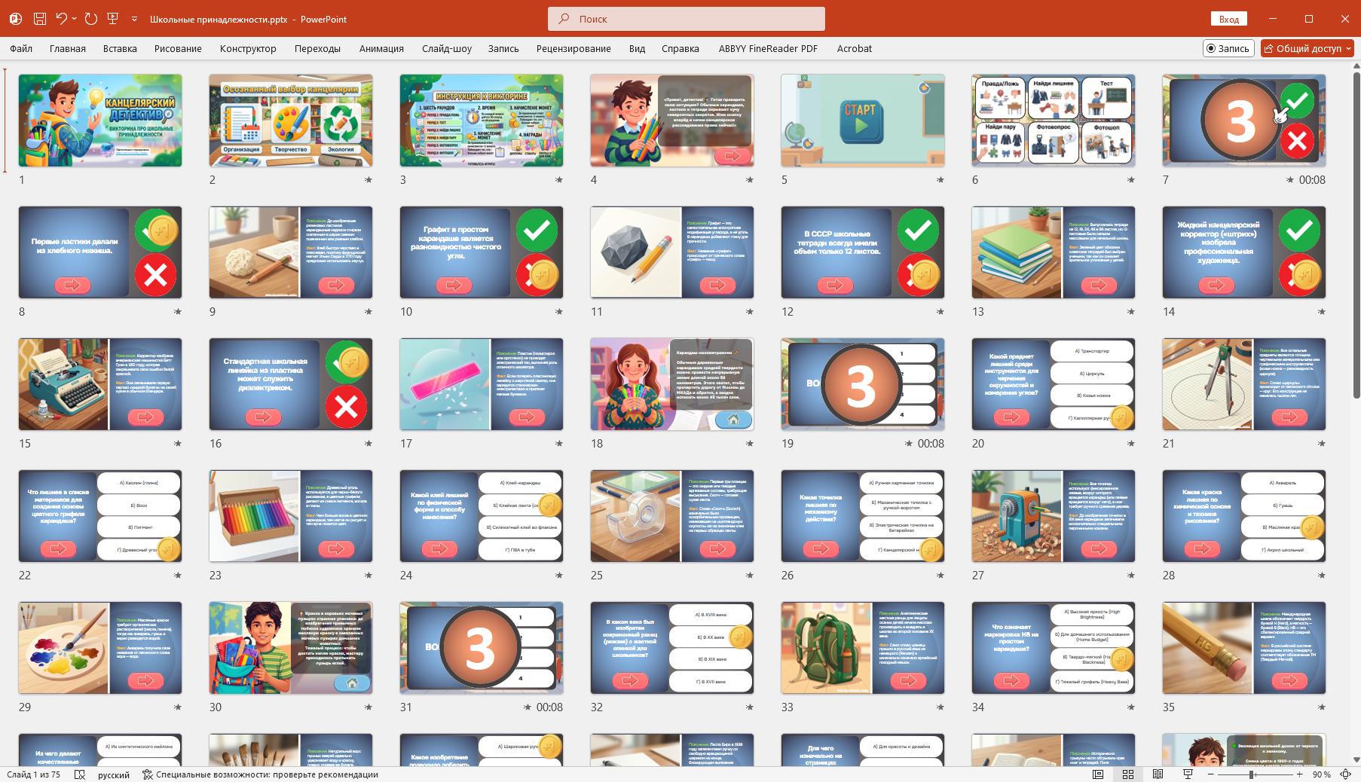
Task: Click the transition star under slide 14
Action: pos(1322,312)
